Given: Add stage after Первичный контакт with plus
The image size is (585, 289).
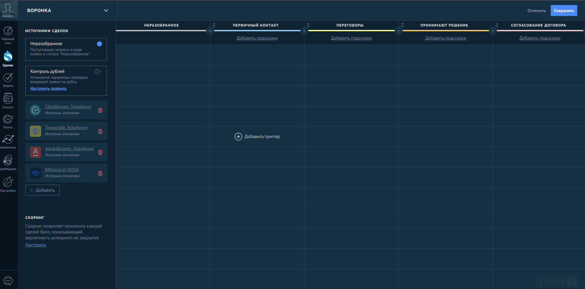Looking at the screenshot, I should coord(304,31).
